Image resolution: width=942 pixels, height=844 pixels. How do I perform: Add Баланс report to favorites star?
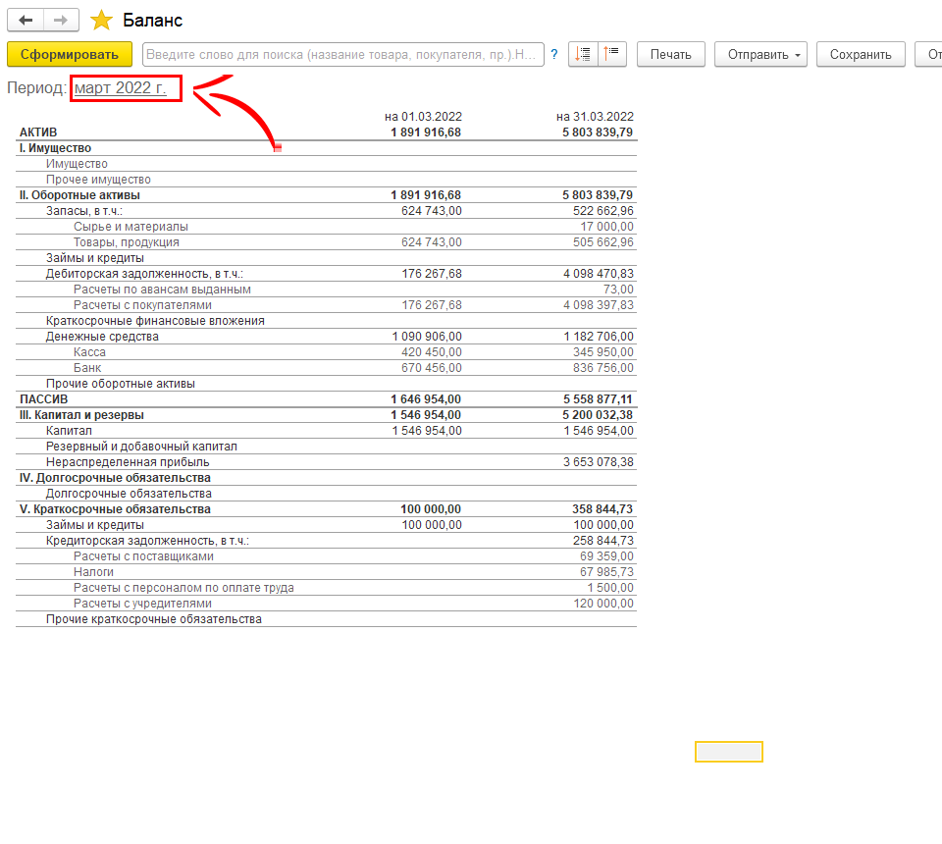(x=101, y=21)
